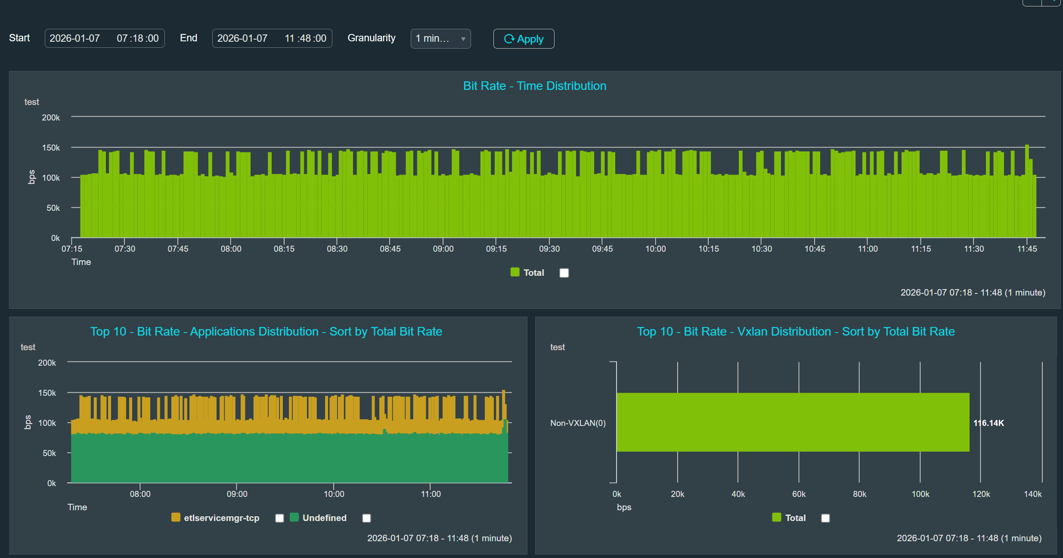
Task: Toggle Total checkbox in Vxlan Distribution legend
Action: [x=825, y=518]
